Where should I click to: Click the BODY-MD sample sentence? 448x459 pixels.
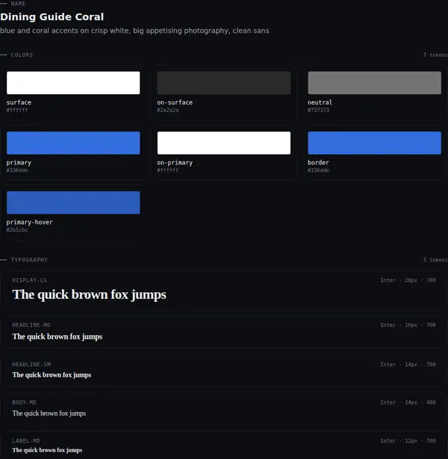(49, 413)
